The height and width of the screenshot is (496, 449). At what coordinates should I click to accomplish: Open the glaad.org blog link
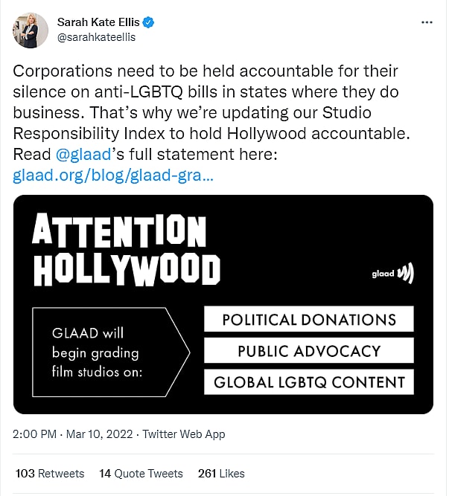pyautogui.click(x=113, y=177)
